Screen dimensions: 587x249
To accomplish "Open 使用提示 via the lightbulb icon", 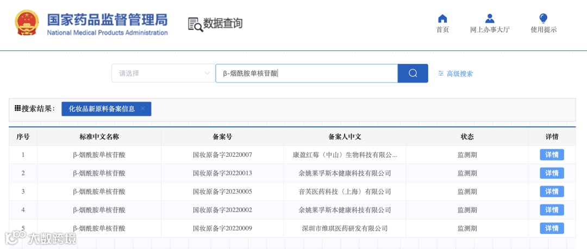I will 543,18.
